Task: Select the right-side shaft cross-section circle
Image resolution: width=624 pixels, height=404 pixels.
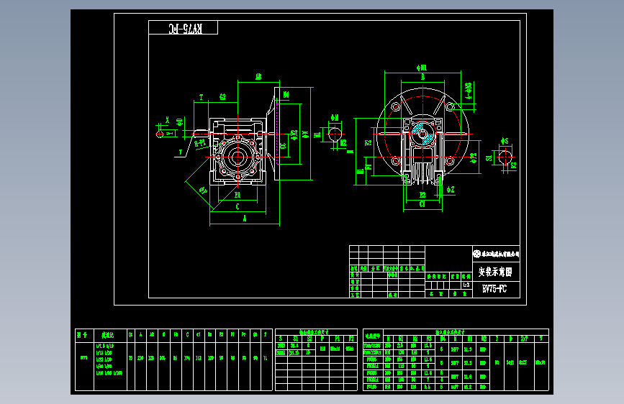Action: pyautogui.click(x=505, y=157)
